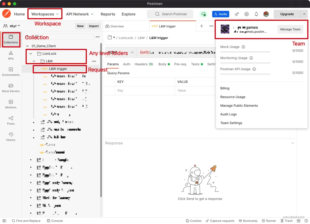Open the API Network dropdown
This screenshot has width=310, height=224.
coord(80,14)
